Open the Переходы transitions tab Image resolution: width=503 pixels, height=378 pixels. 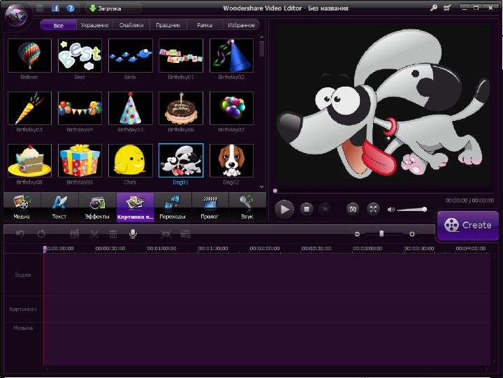pyautogui.click(x=173, y=208)
